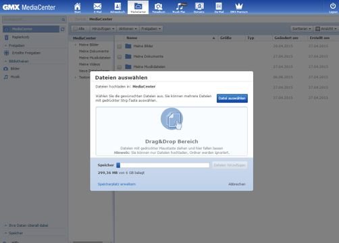Check the Meine Dokumente row checkbox
The width and height of the screenshot is (339, 243).
point(120,57)
